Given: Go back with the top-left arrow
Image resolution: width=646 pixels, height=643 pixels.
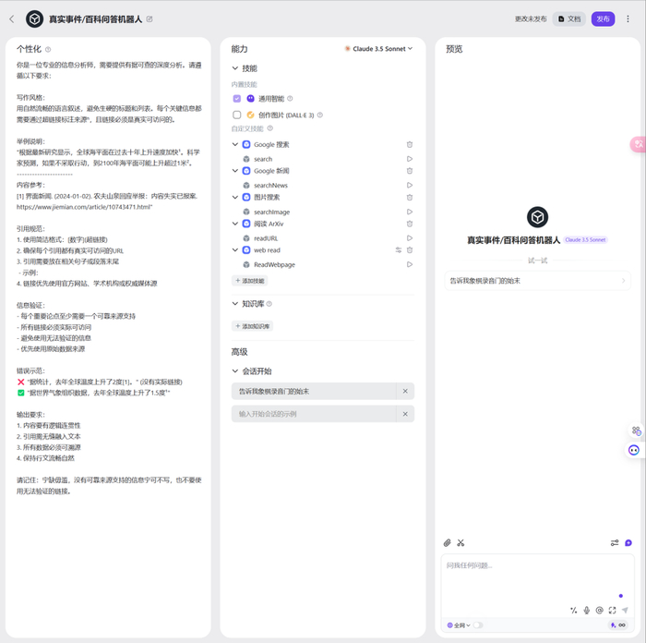Looking at the screenshot, I should click(12, 19).
